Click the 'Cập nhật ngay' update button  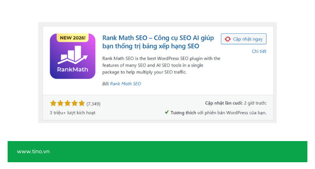coord(243,39)
